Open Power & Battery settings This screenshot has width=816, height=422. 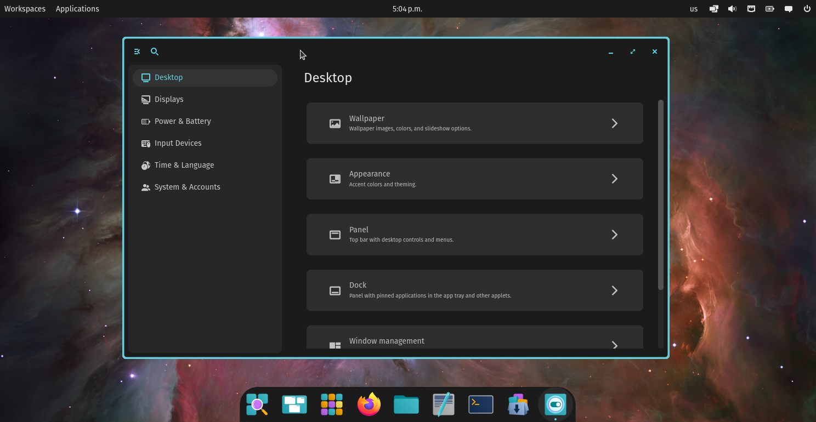tap(205, 121)
